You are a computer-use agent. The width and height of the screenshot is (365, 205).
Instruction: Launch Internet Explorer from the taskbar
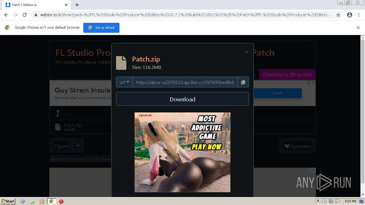pos(23,201)
